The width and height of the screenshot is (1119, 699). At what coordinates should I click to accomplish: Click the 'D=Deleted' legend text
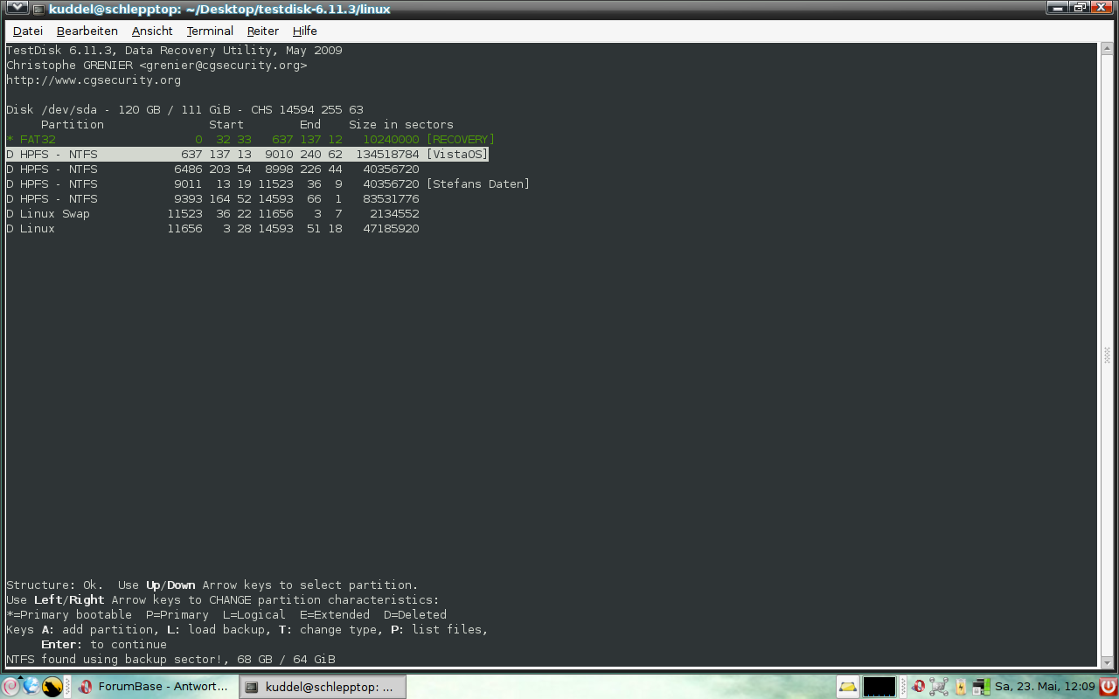tap(415, 615)
